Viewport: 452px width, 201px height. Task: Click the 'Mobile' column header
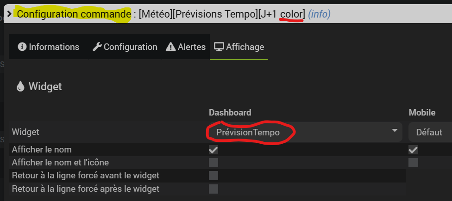(422, 112)
